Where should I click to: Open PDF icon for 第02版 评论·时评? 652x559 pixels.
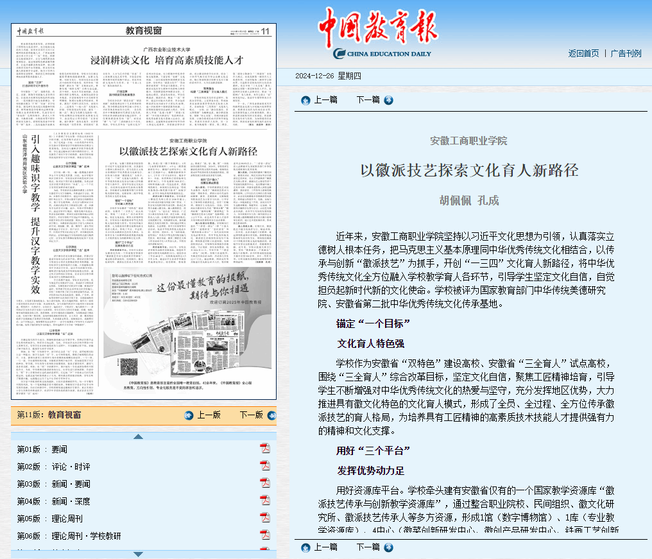[265, 466]
